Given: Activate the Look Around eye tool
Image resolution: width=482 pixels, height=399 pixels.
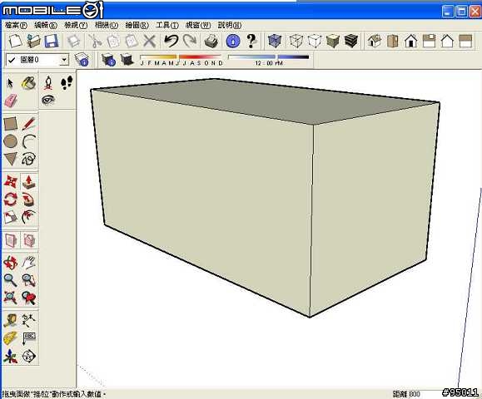Looking at the screenshot, I should pyautogui.click(x=48, y=100).
